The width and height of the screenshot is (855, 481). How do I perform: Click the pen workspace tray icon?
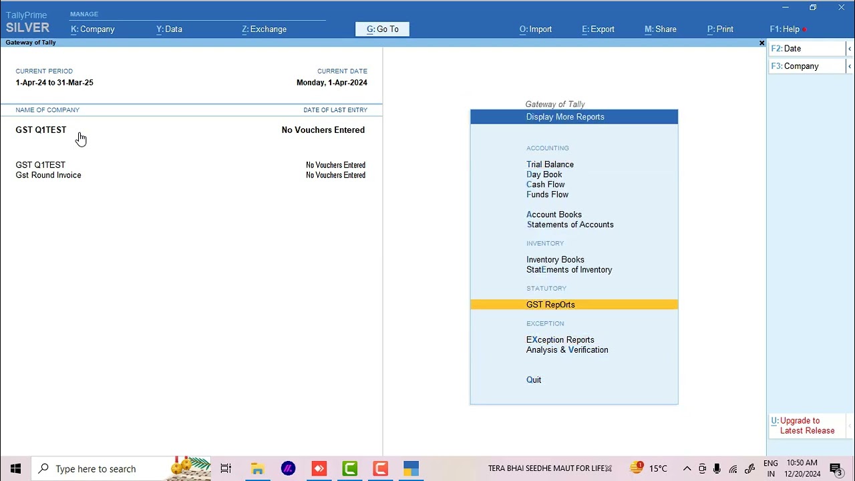tap(749, 468)
